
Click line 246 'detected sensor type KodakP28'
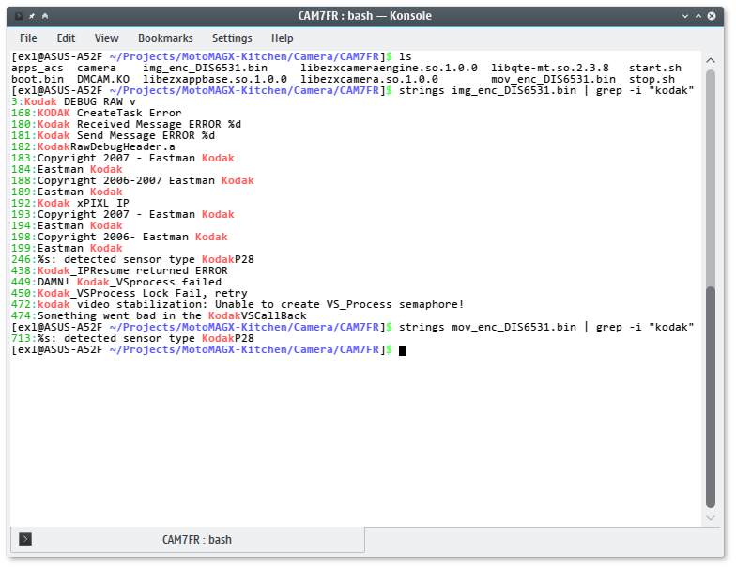coord(133,259)
